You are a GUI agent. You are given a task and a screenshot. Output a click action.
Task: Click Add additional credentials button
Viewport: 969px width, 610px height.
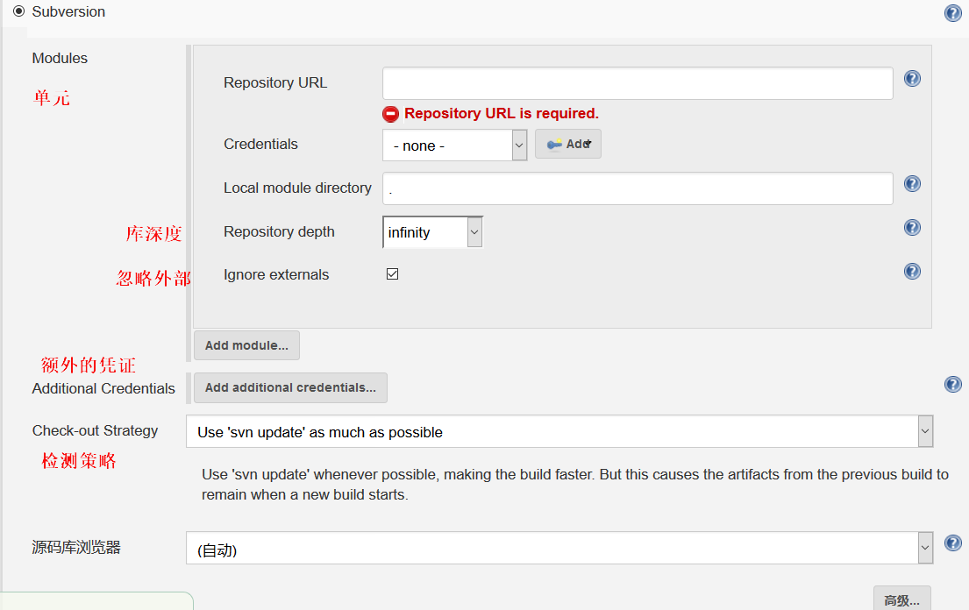click(x=290, y=387)
